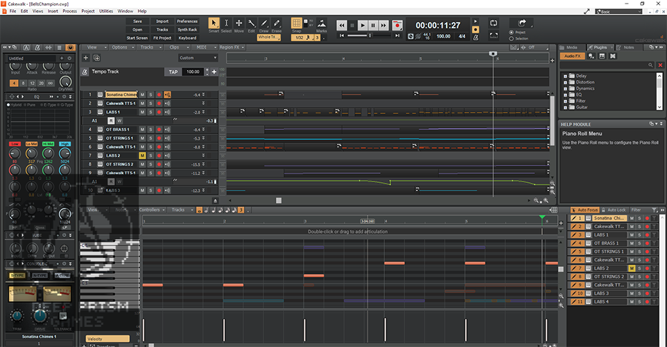The height and width of the screenshot is (347, 667).
Task: Select the Project radio option
Action: point(512,32)
